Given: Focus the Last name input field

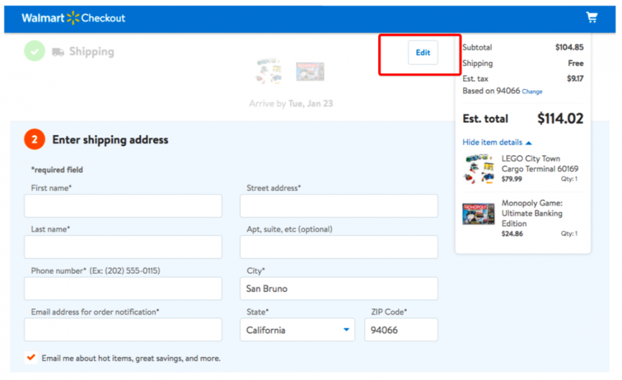Looking at the screenshot, I should pyautogui.click(x=123, y=247).
